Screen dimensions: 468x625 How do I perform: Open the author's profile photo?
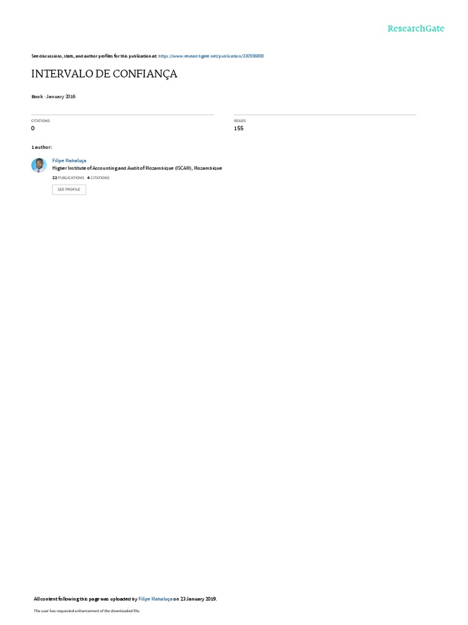[x=39, y=165]
